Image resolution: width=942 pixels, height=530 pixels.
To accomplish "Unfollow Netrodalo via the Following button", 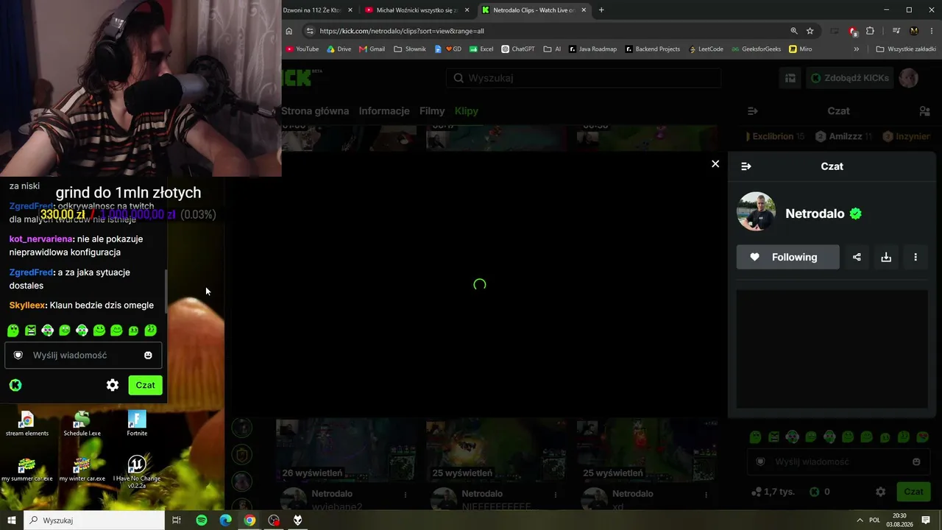I will click(x=787, y=257).
